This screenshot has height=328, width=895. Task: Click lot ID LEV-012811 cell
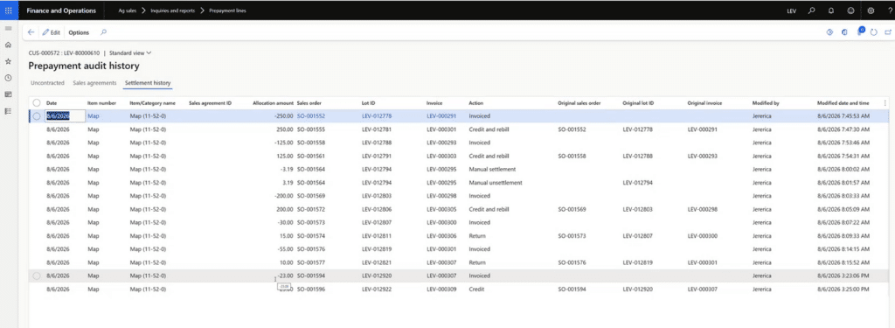coord(377,235)
